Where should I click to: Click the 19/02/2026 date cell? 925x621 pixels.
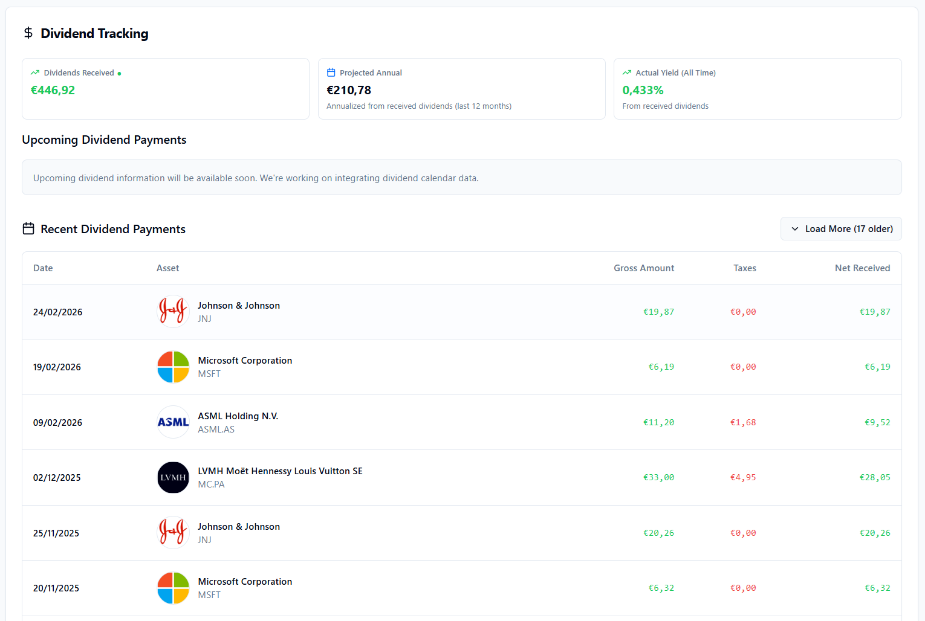57,367
